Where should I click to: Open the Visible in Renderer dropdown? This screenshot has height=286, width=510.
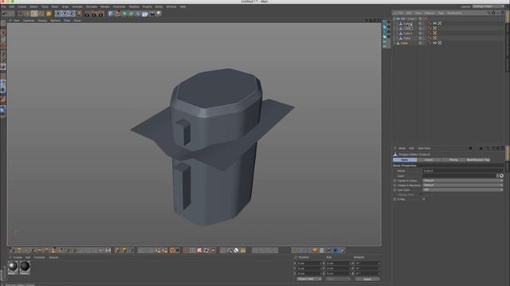(463, 185)
